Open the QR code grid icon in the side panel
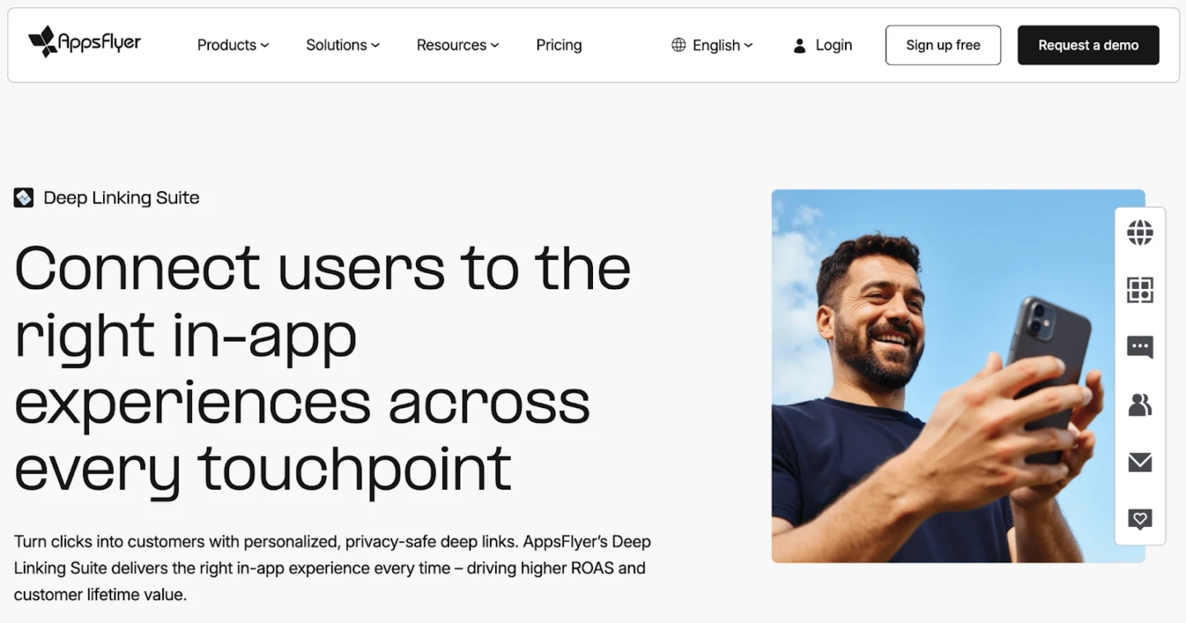 [1140, 290]
